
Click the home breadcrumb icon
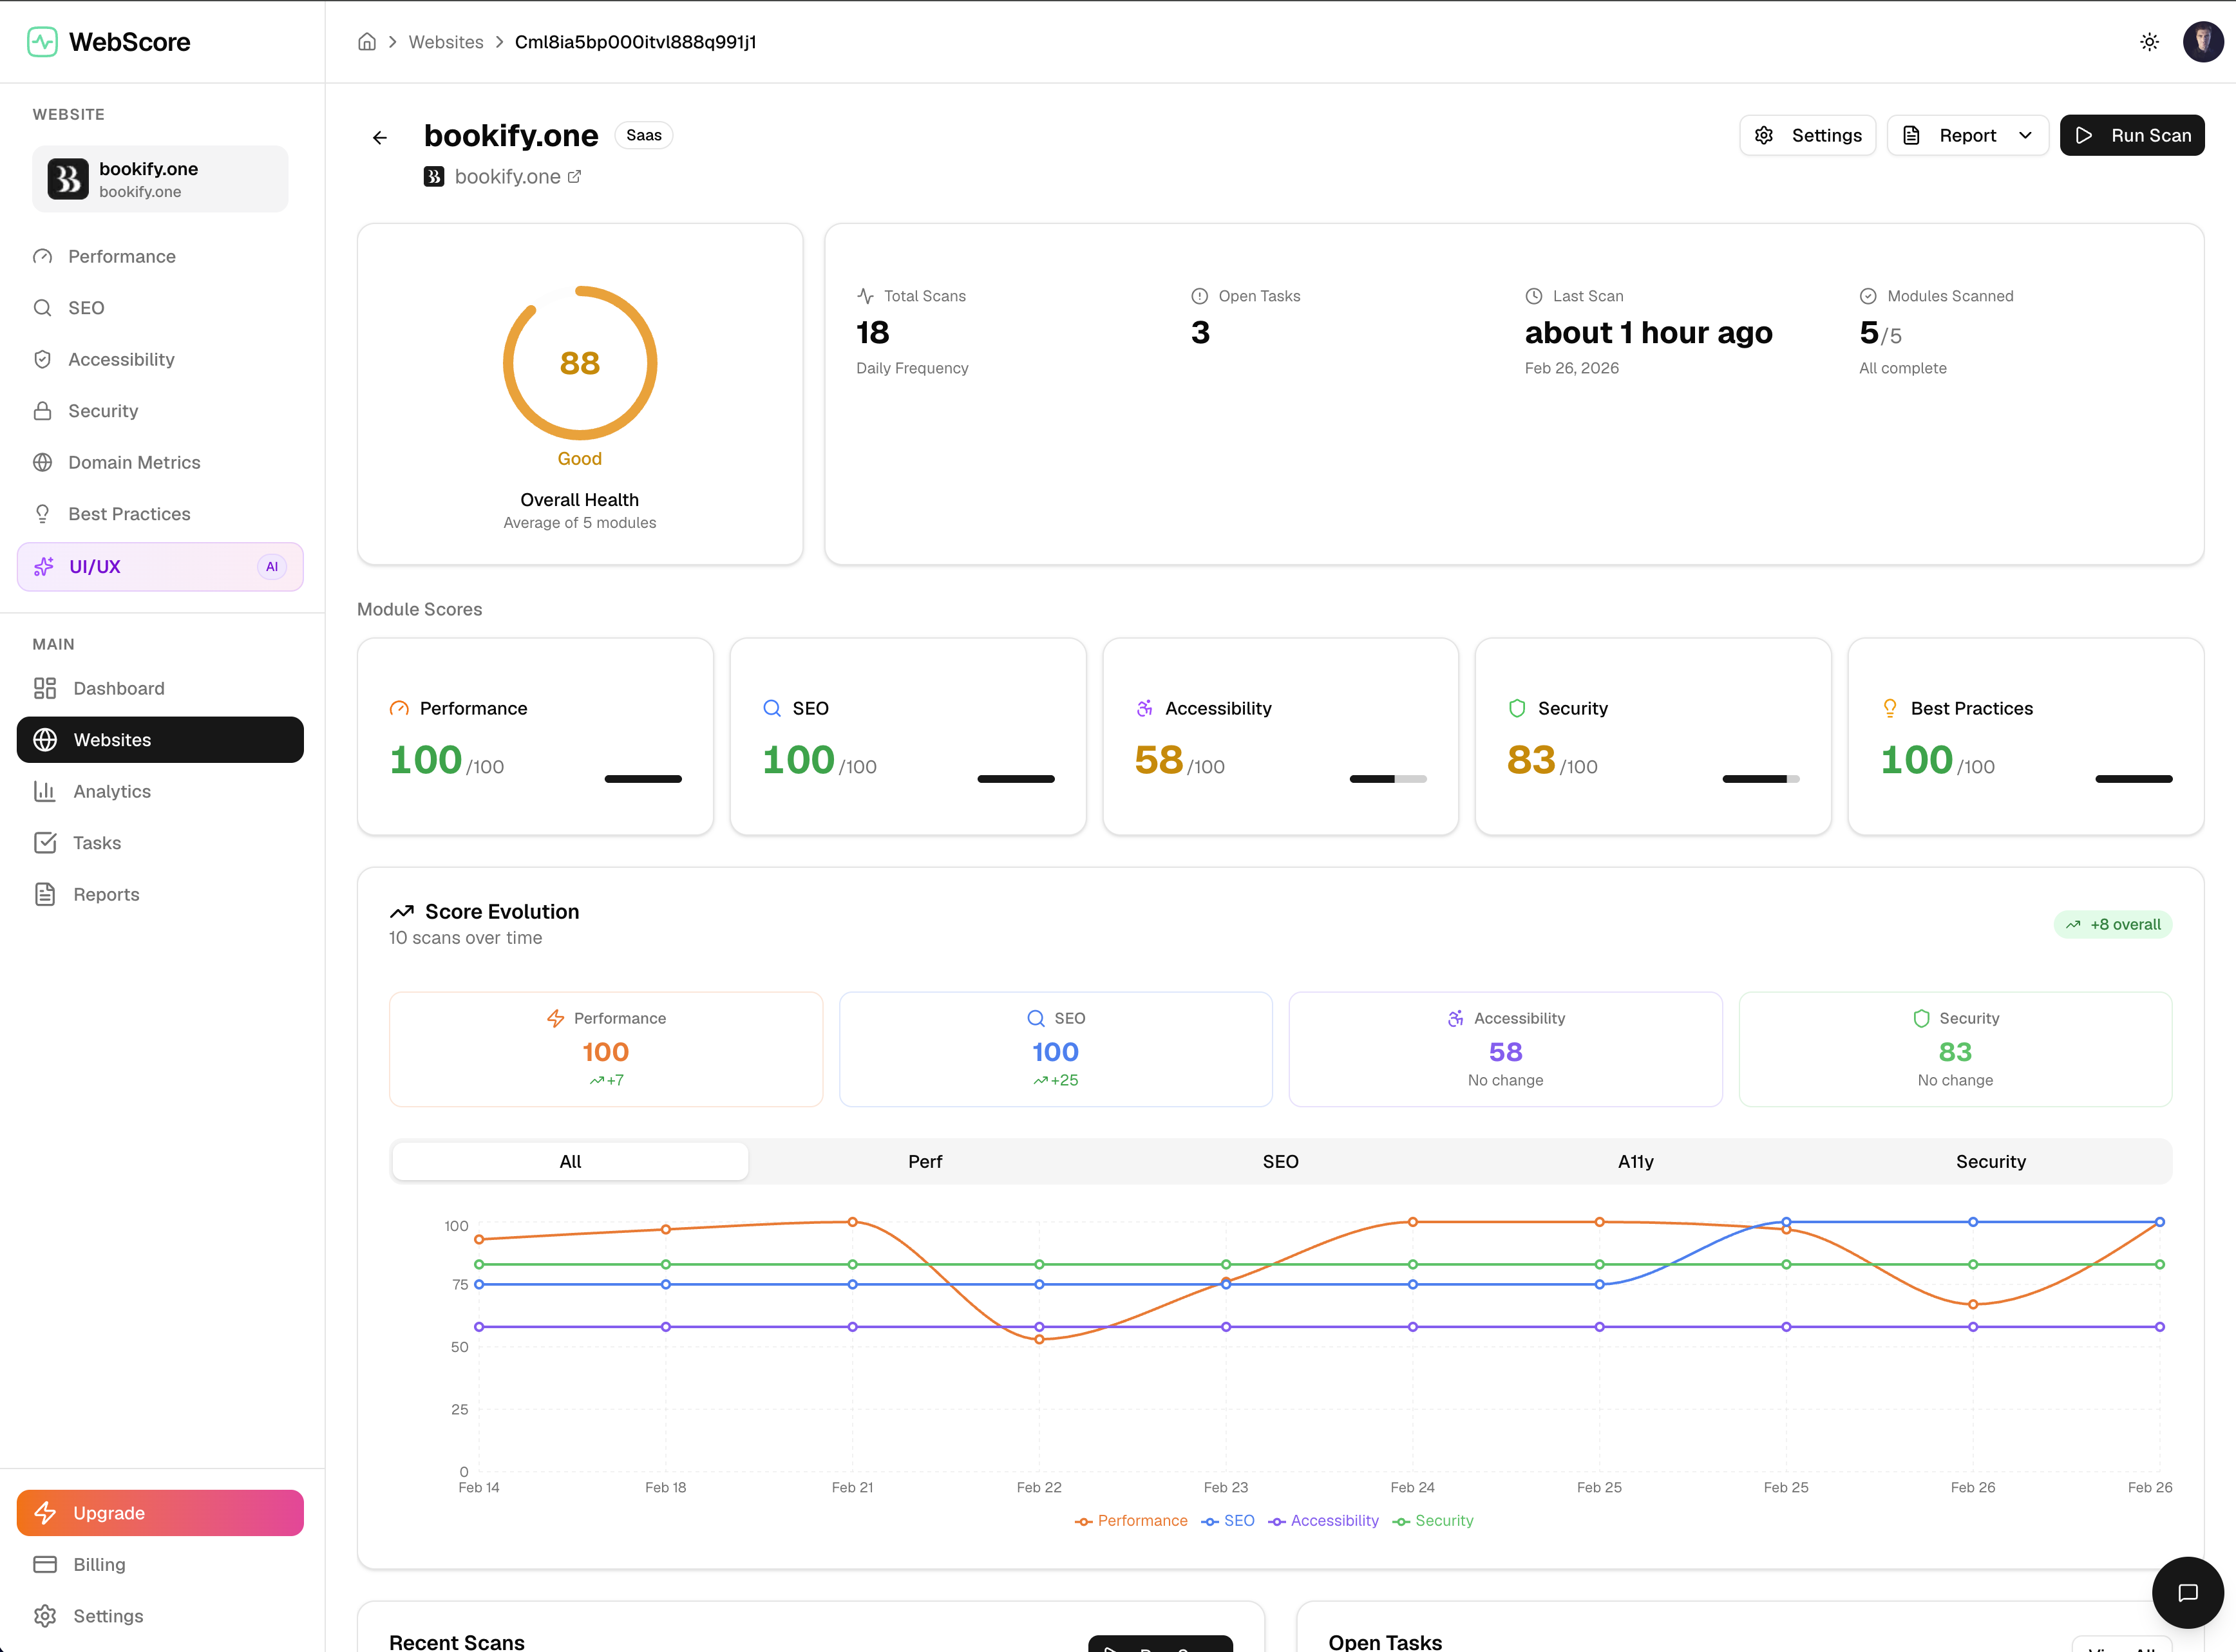366,41
